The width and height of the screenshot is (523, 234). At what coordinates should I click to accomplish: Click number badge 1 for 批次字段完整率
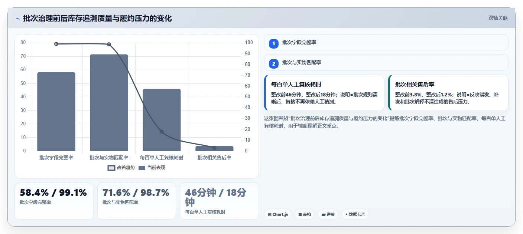tap(274, 43)
